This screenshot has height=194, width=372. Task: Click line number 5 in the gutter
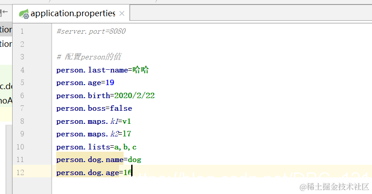coord(22,82)
